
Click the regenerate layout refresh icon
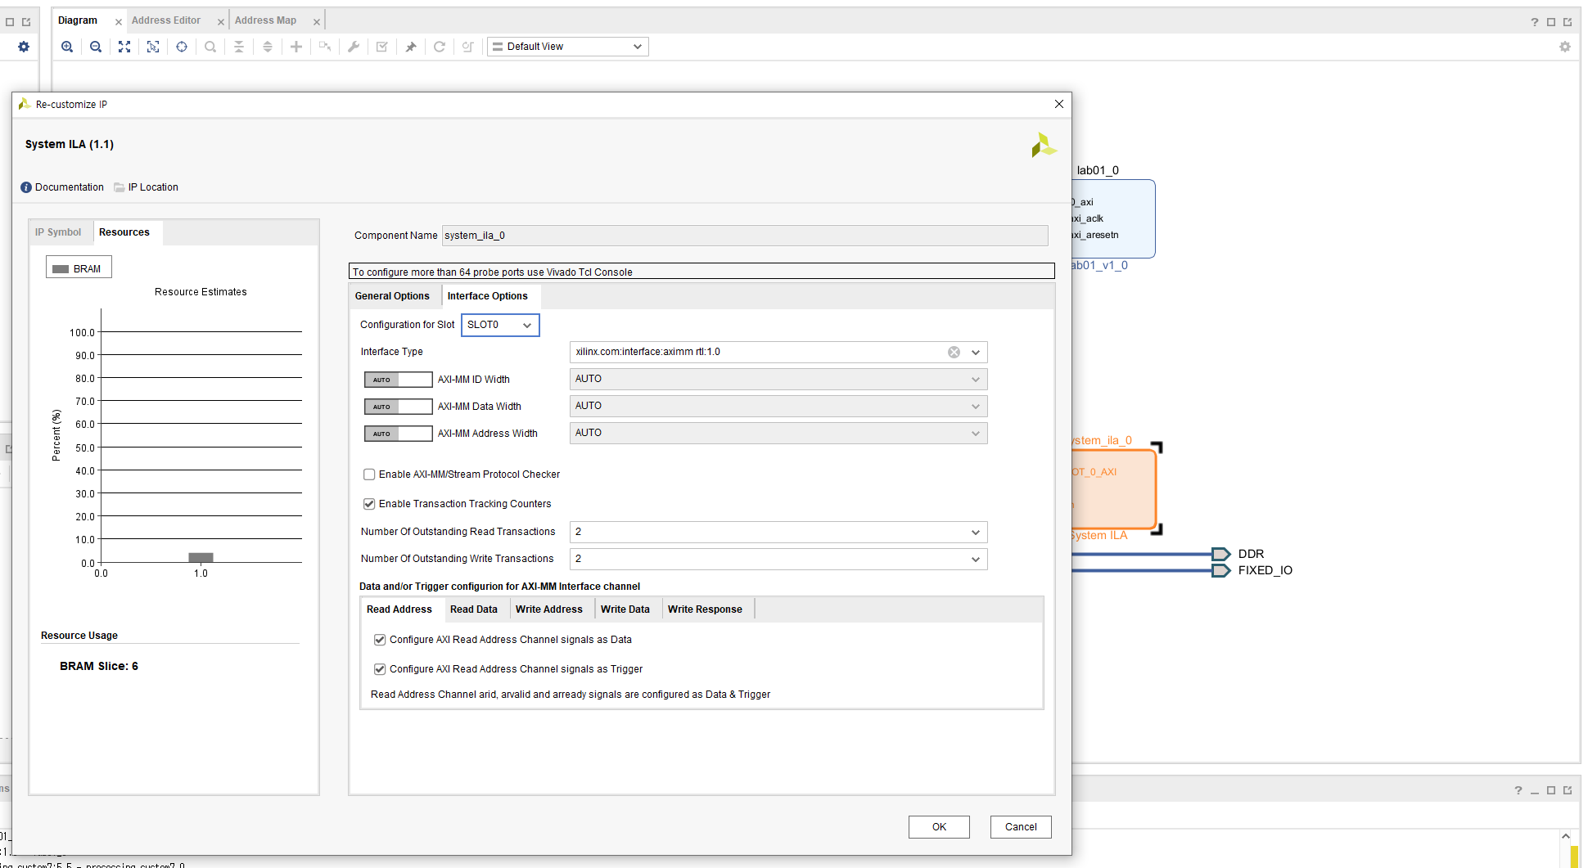pyautogui.click(x=440, y=47)
